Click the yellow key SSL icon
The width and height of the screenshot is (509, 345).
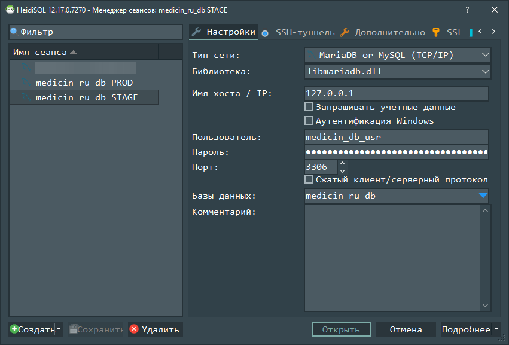coord(436,32)
